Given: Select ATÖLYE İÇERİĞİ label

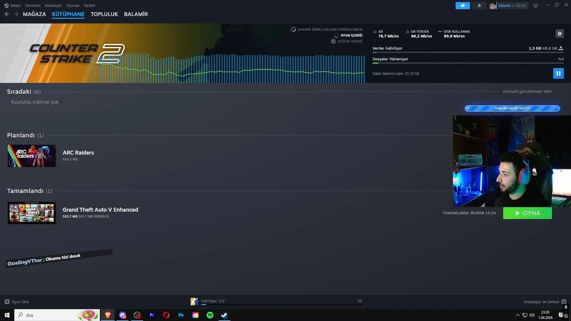Looking at the screenshot, I should click(x=350, y=41).
